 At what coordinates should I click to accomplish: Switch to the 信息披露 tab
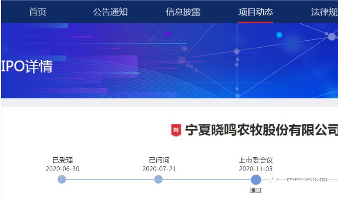click(x=183, y=12)
